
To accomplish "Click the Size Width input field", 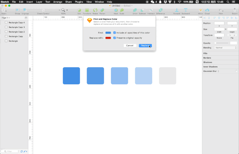I will (x=219, y=29).
